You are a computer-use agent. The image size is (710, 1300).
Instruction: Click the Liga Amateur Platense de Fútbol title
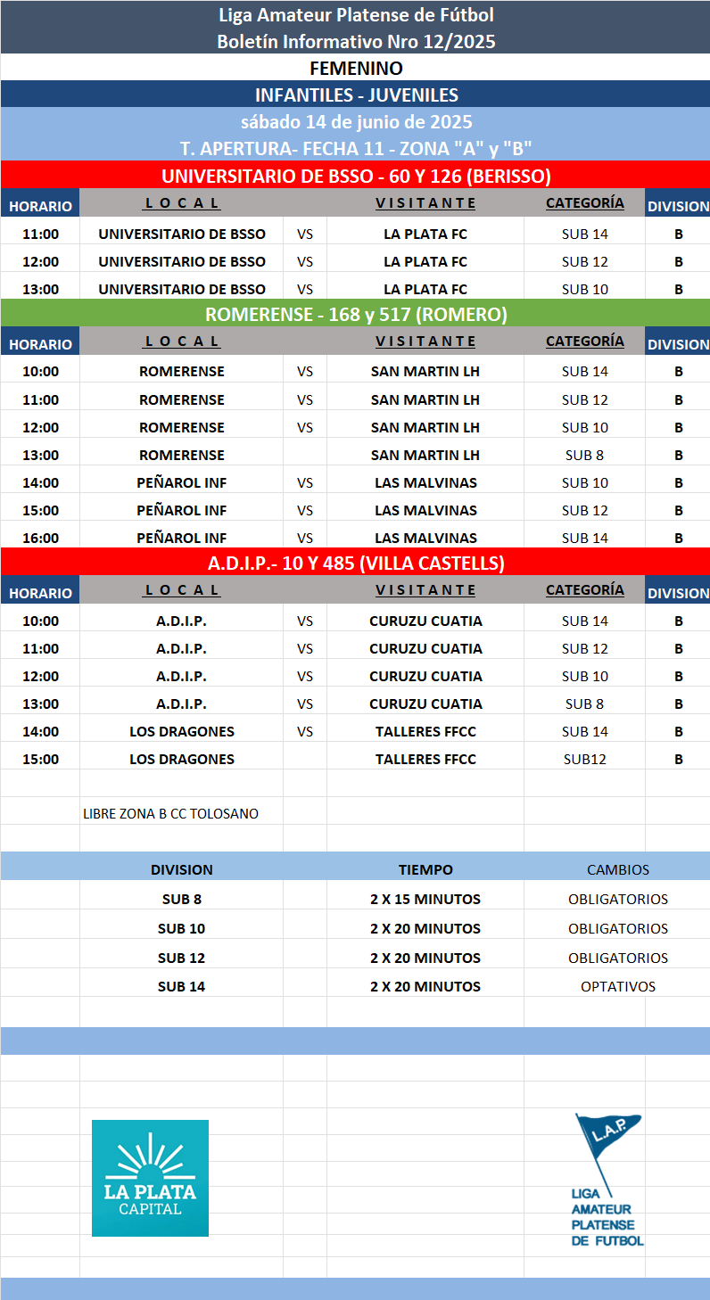pyautogui.click(x=356, y=15)
